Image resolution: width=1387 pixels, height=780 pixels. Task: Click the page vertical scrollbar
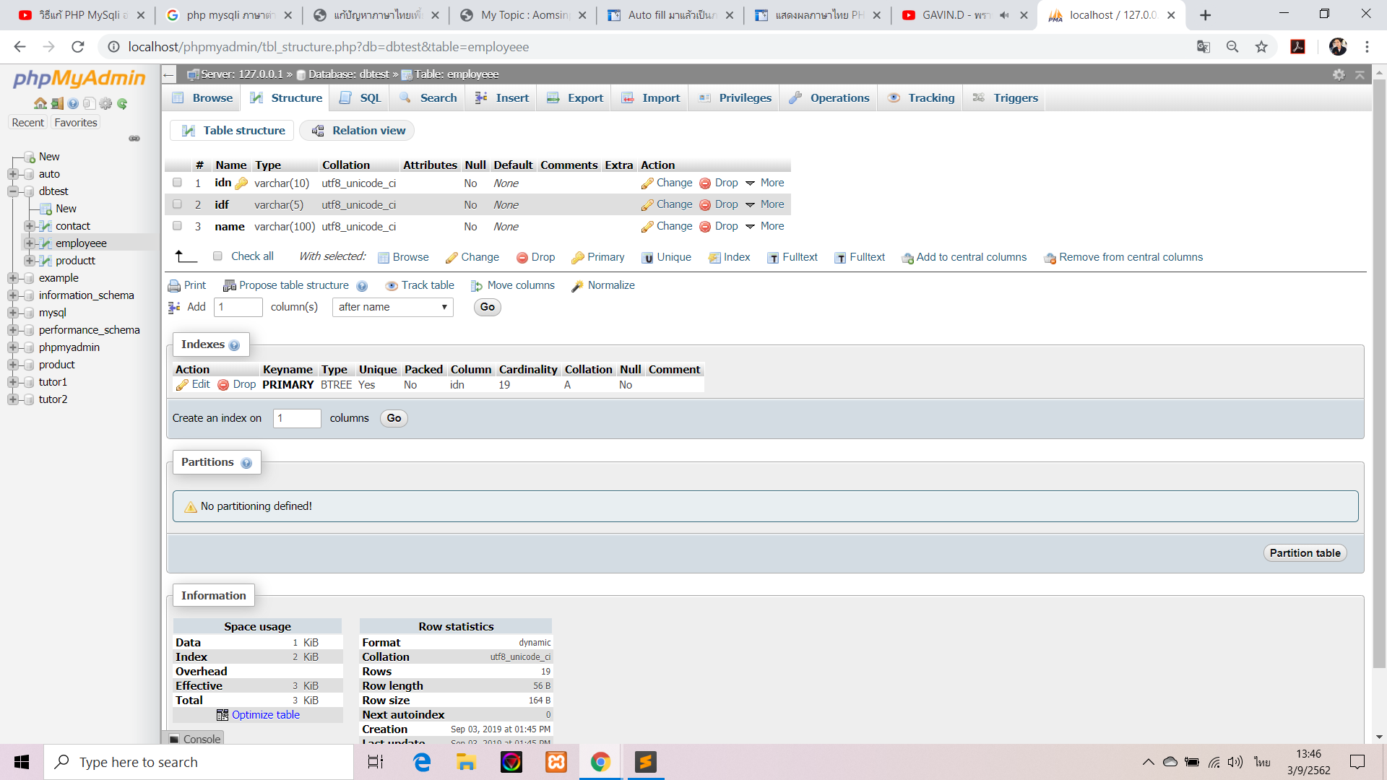point(1379,376)
